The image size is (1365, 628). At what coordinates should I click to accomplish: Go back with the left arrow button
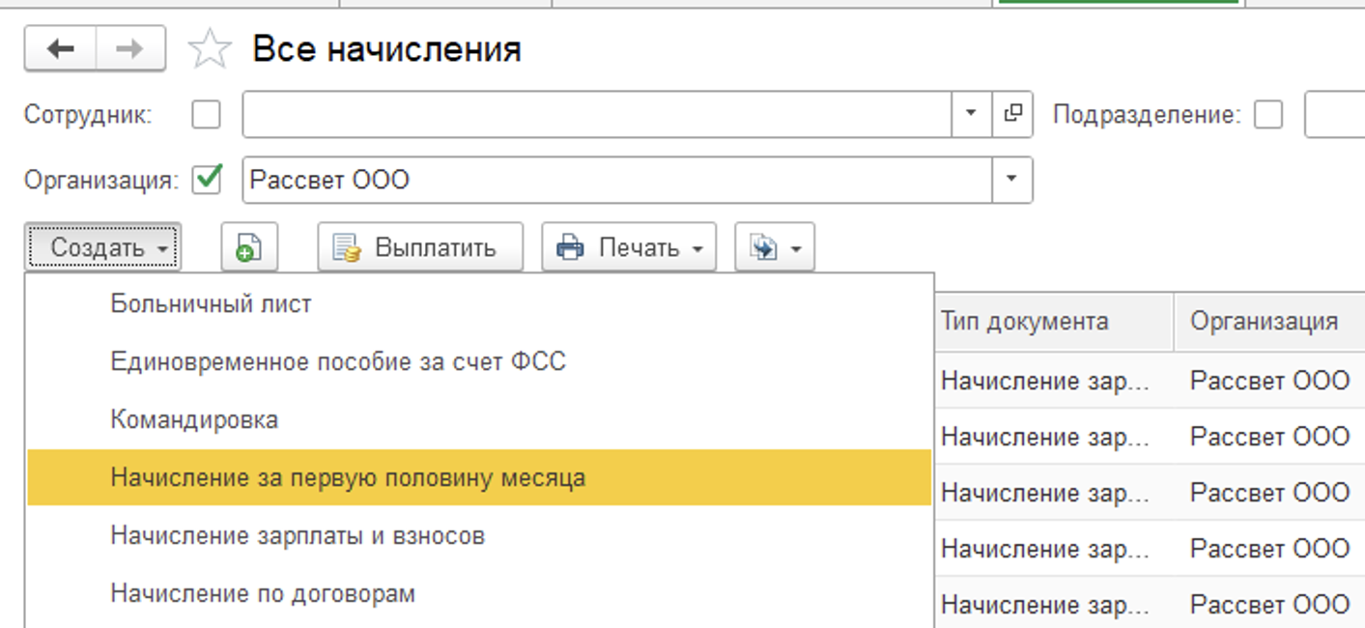pyautogui.click(x=60, y=48)
